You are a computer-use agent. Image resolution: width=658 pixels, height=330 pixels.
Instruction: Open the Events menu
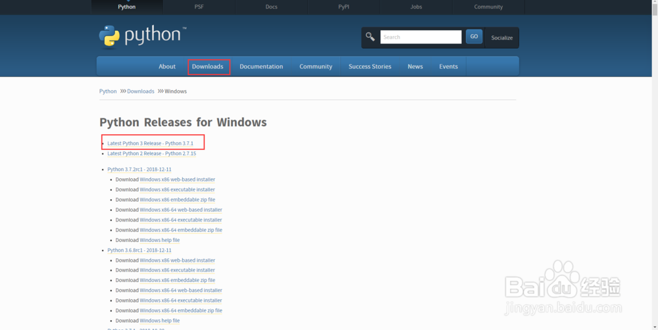click(448, 66)
